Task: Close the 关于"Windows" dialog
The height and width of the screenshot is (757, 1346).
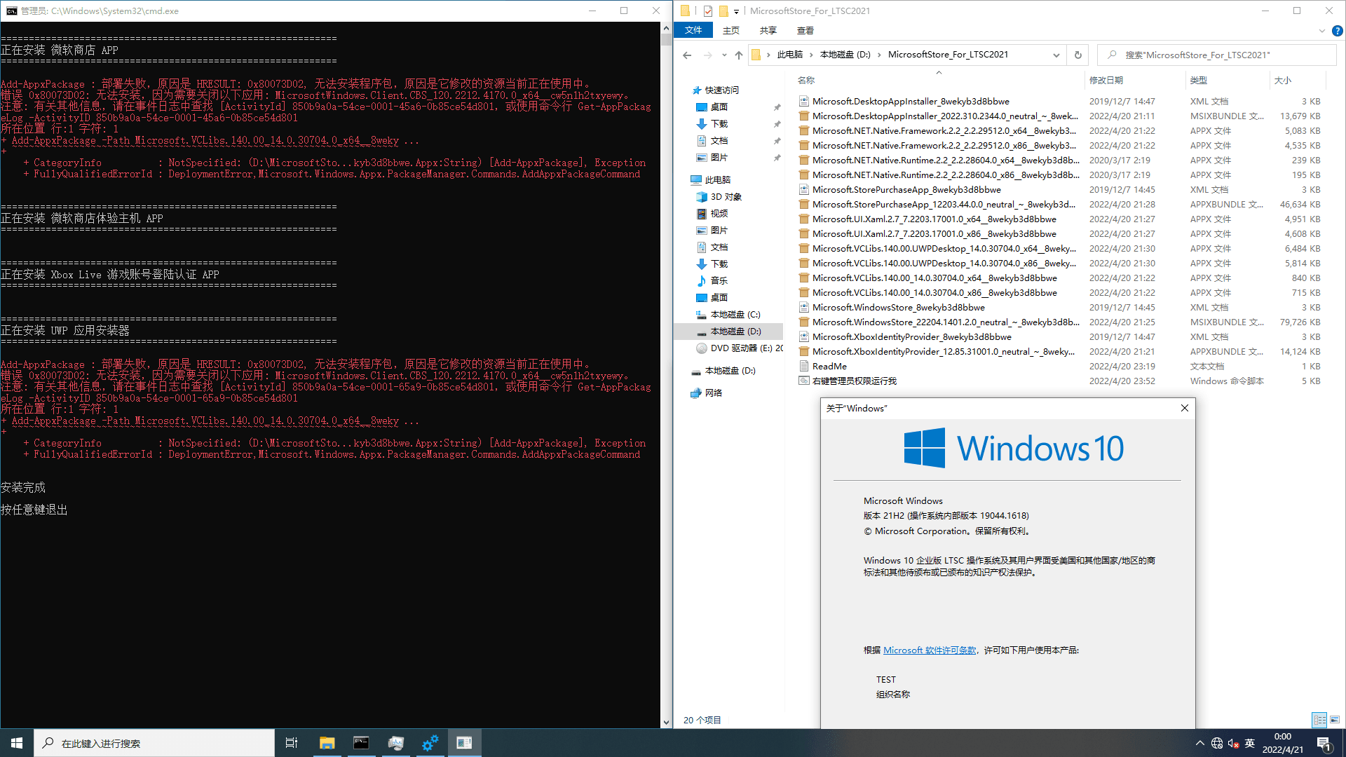Action: (1185, 408)
